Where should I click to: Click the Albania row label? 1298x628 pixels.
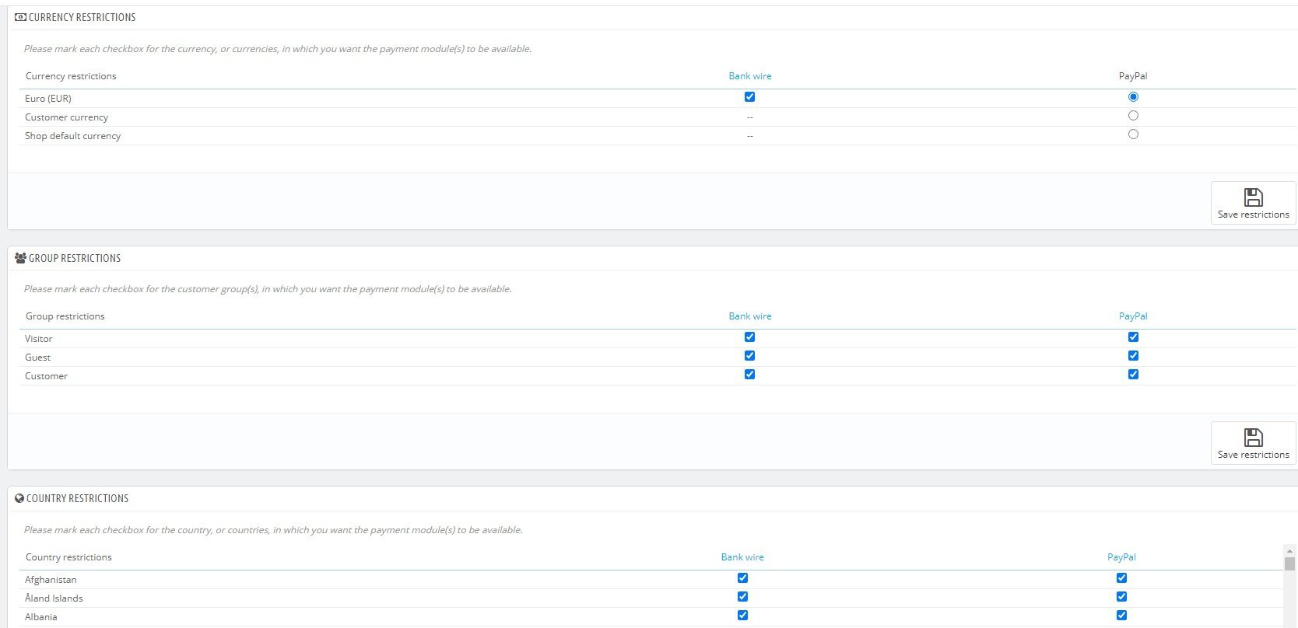click(41, 617)
